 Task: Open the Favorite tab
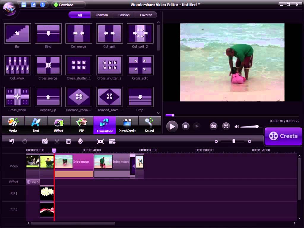[146, 15]
